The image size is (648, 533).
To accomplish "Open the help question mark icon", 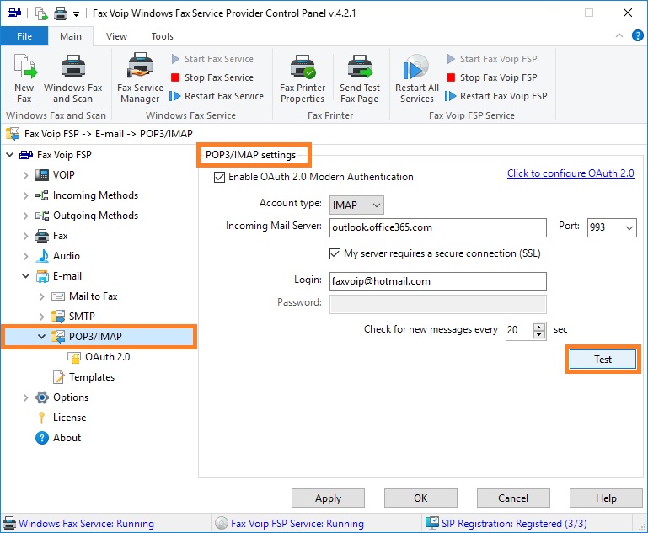I will (x=637, y=35).
